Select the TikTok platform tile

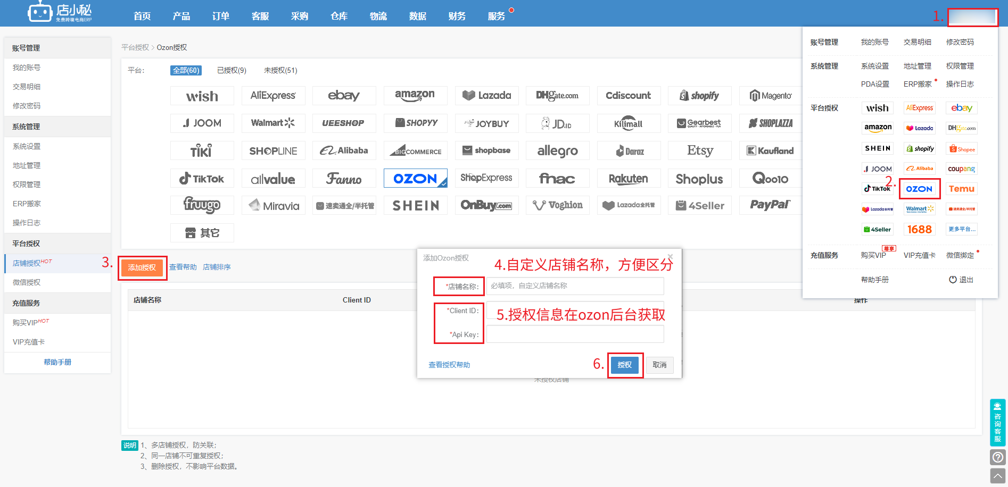202,179
